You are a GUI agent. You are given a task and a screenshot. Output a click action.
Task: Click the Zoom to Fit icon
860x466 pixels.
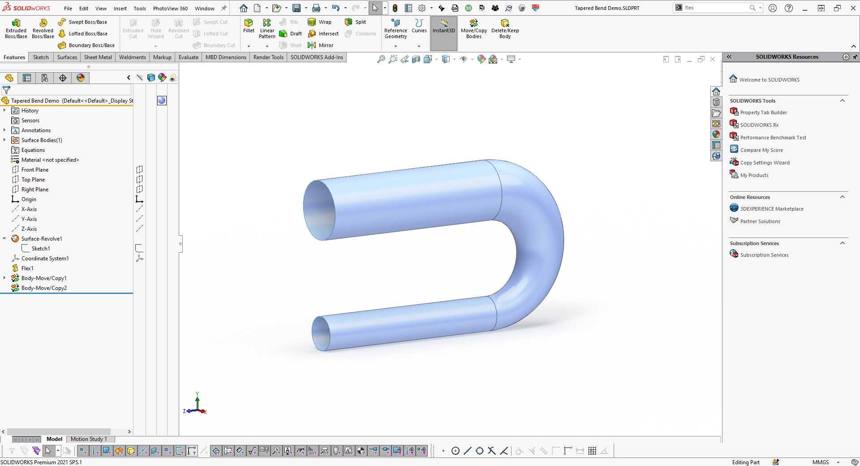click(381, 59)
